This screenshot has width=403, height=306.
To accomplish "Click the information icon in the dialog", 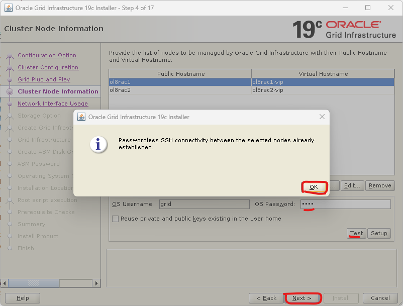I will tap(98, 144).
